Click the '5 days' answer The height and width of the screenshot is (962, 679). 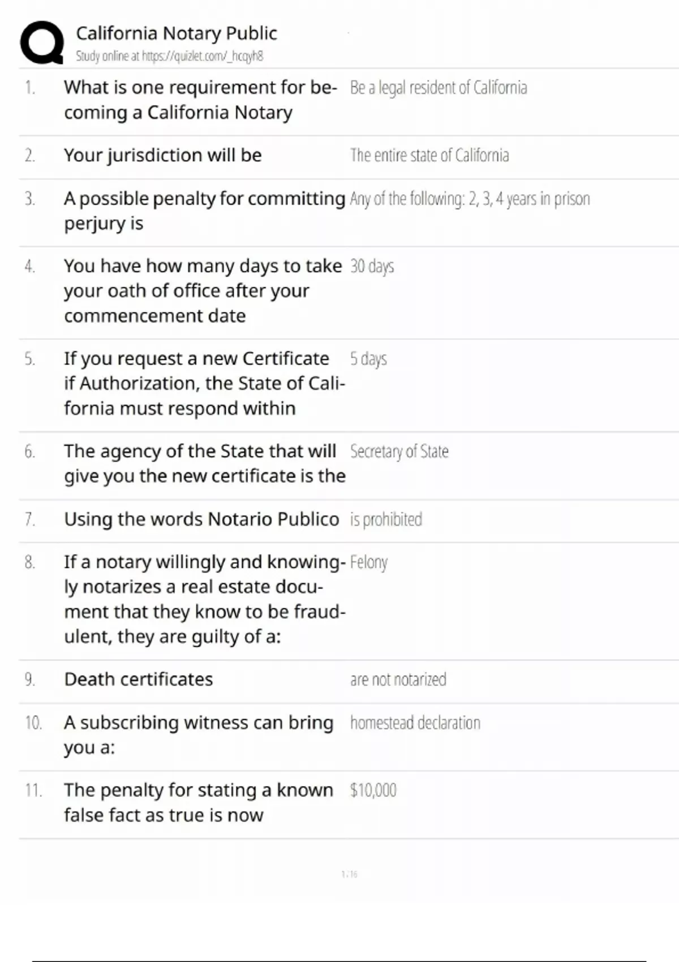coord(368,359)
